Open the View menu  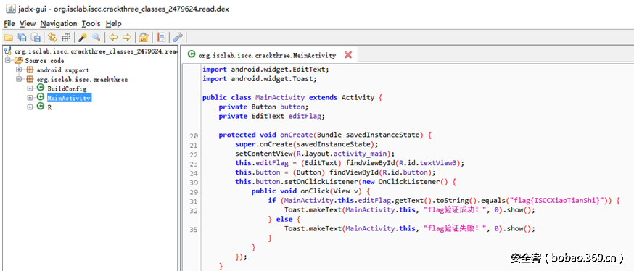(28, 23)
